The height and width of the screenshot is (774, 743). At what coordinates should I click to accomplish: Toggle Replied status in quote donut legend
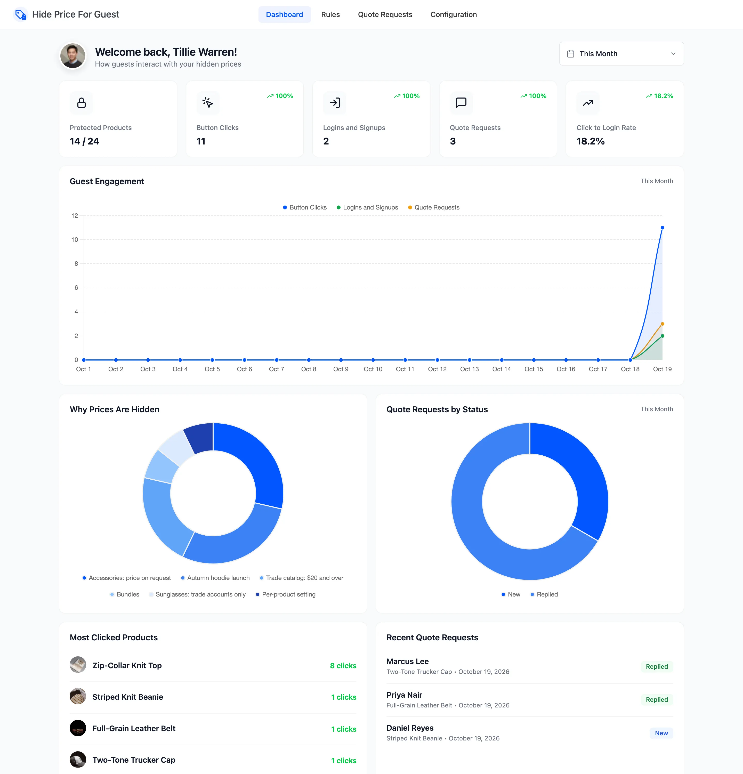coord(544,594)
